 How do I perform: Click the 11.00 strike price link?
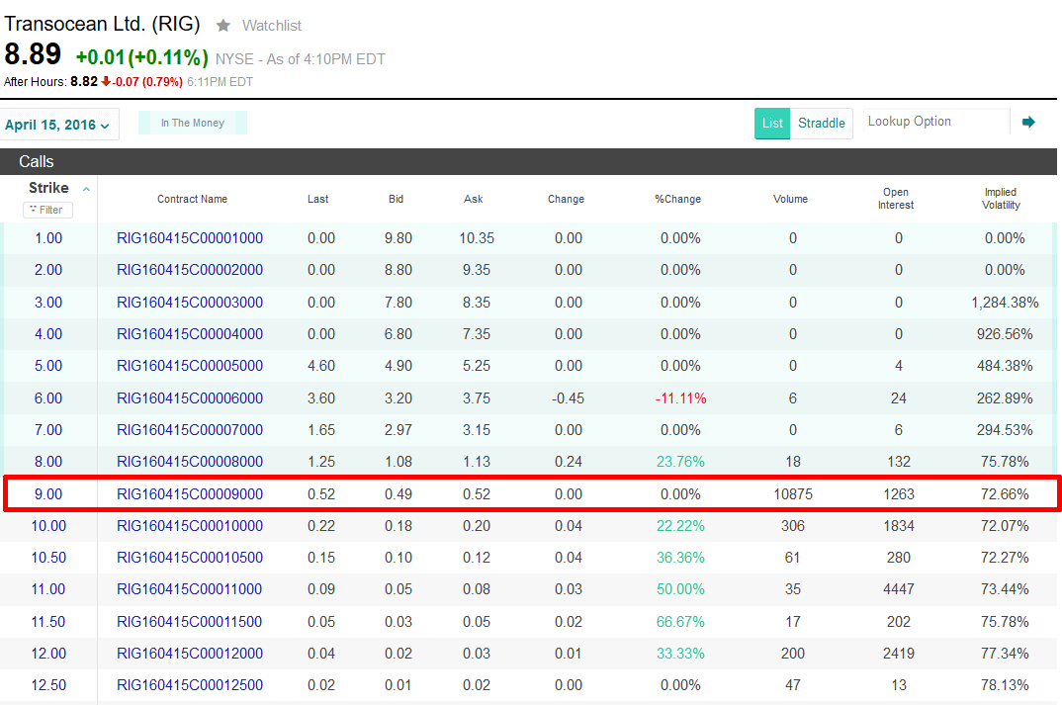click(48, 589)
